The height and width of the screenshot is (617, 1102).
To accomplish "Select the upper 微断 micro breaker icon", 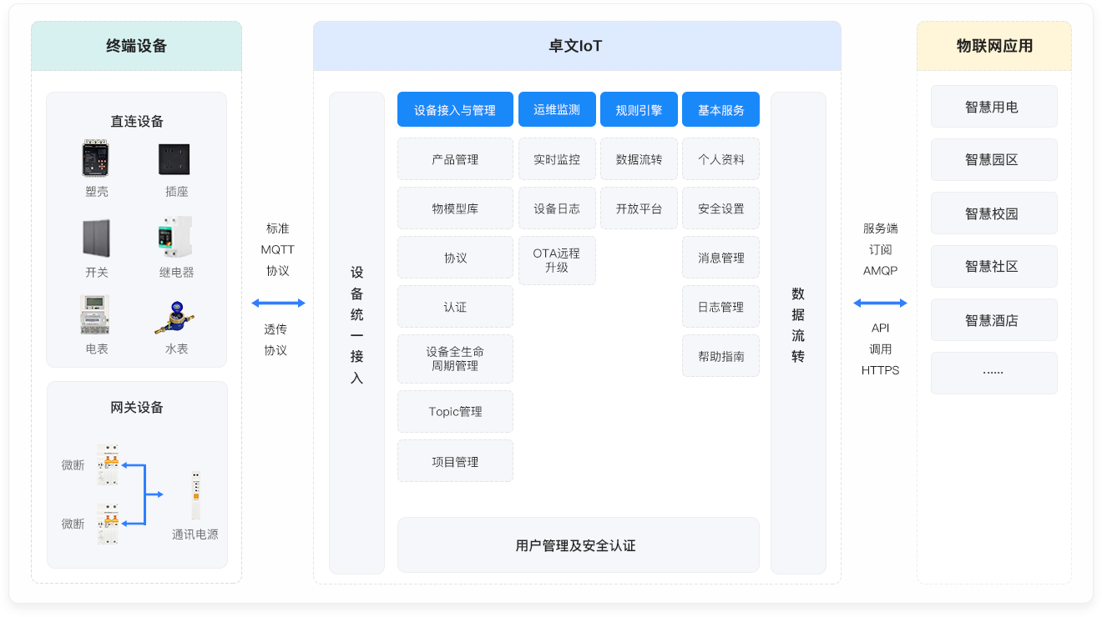I will 107,465.
